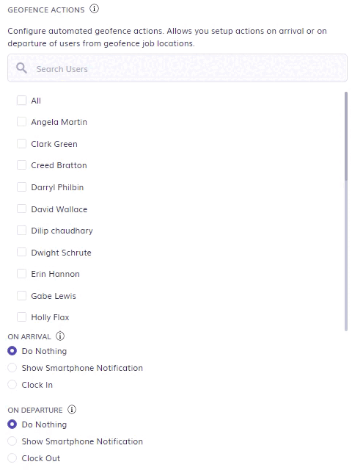Enable Creed Bratton in user list
The image size is (352, 470).
tap(21, 164)
